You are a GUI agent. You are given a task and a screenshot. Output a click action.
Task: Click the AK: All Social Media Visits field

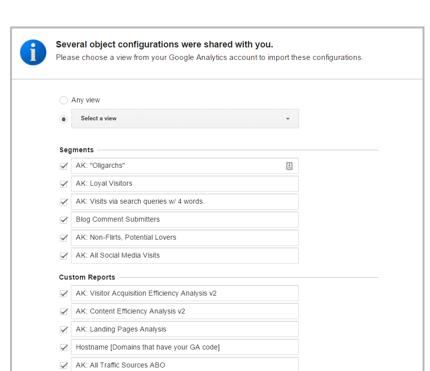(x=185, y=256)
